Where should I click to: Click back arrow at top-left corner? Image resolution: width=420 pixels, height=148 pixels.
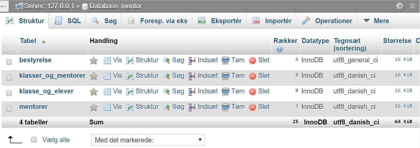5,6
